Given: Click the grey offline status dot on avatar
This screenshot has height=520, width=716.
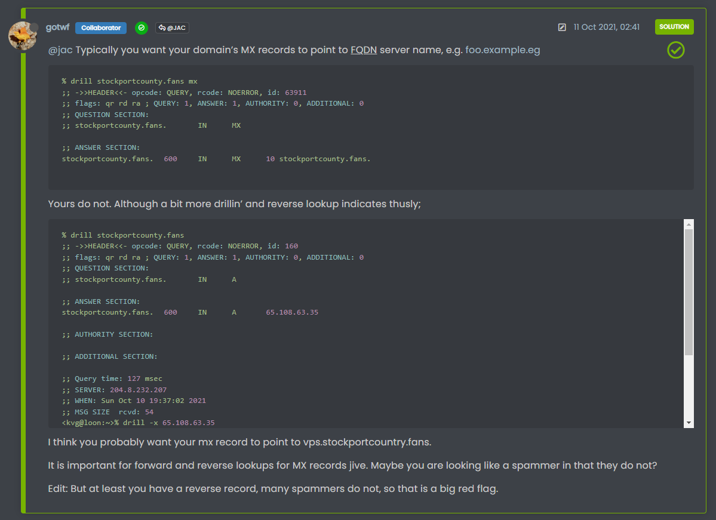Looking at the screenshot, I should click(x=35, y=27).
